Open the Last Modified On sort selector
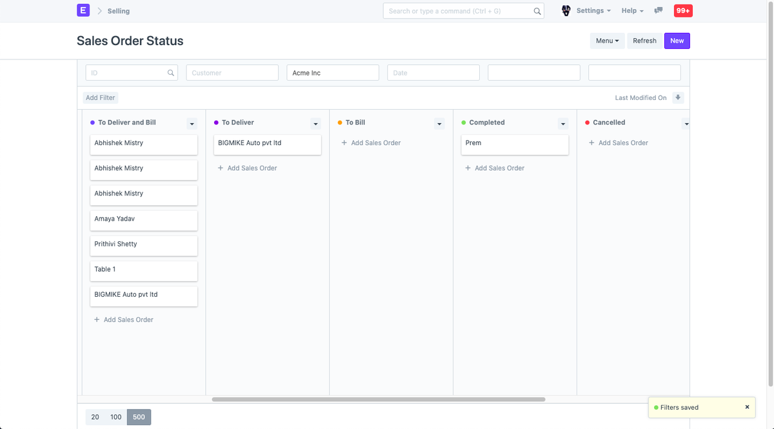This screenshot has height=429, width=774. click(640, 98)
